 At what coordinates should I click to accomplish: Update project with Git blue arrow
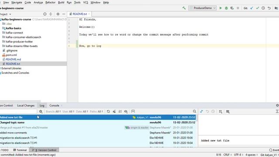coord(252,8)
